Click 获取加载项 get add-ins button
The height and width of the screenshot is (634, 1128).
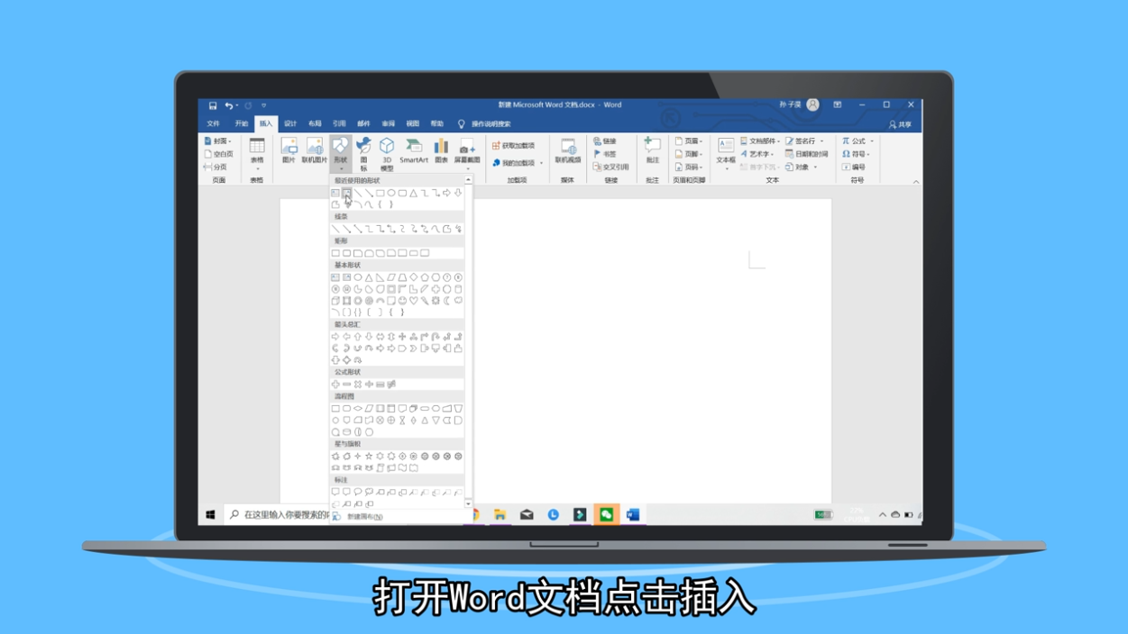point(514,146)
